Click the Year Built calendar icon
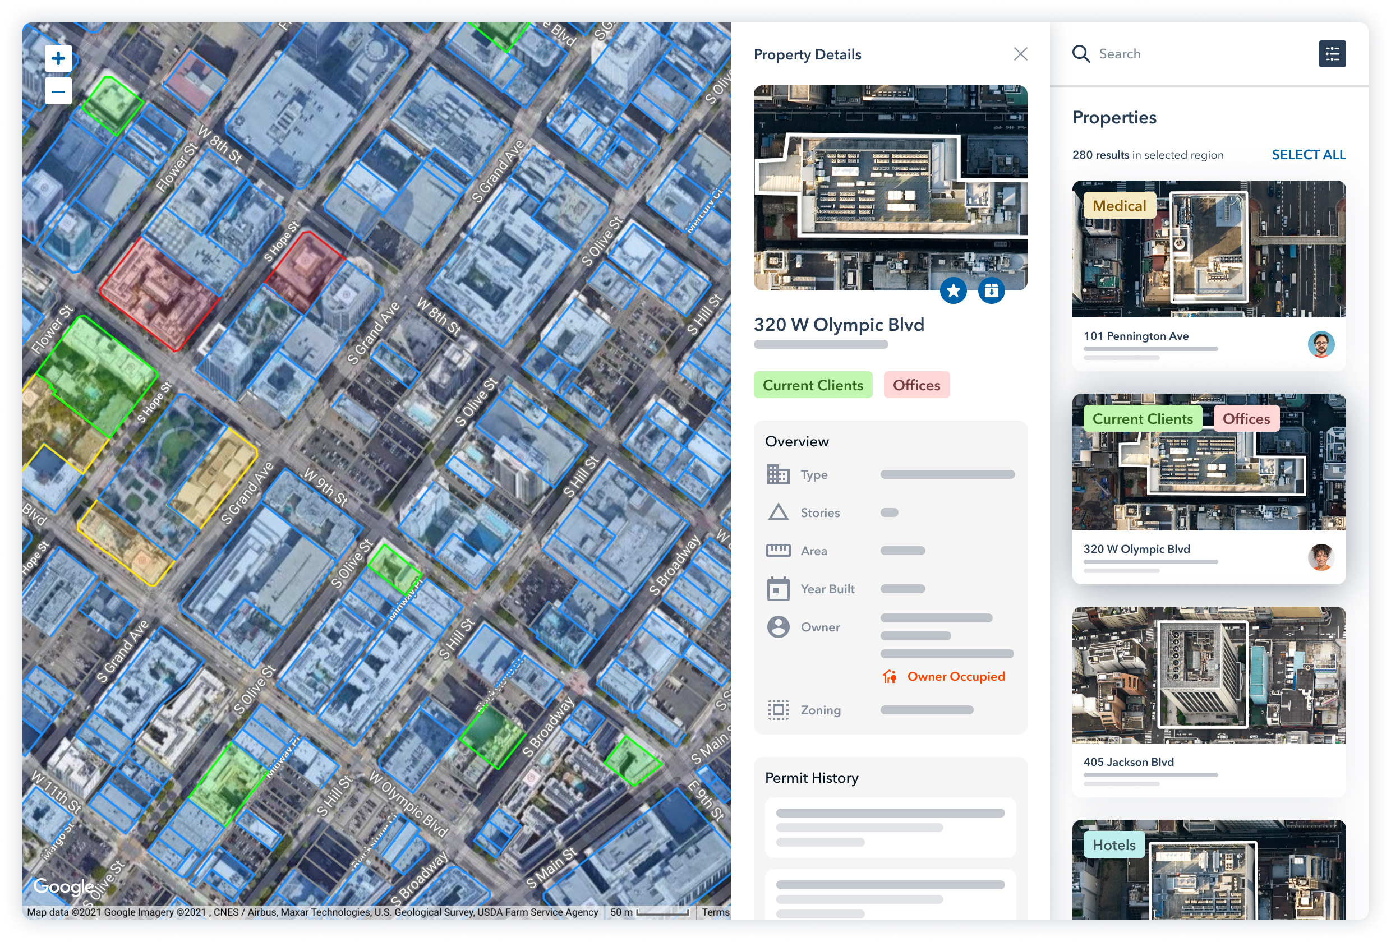This screenshot has height=942, width=1391. coord(778,588)
